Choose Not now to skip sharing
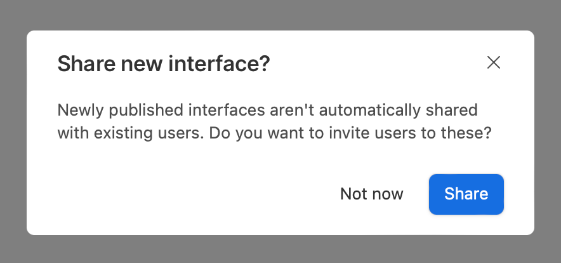Screen dimensions: 561x263 (x=371, y=194)
